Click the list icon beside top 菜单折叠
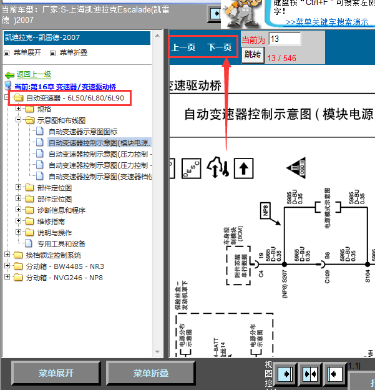The height and width of the screenshot is (390, 375). pyautogui.click(x=52, y=53)
